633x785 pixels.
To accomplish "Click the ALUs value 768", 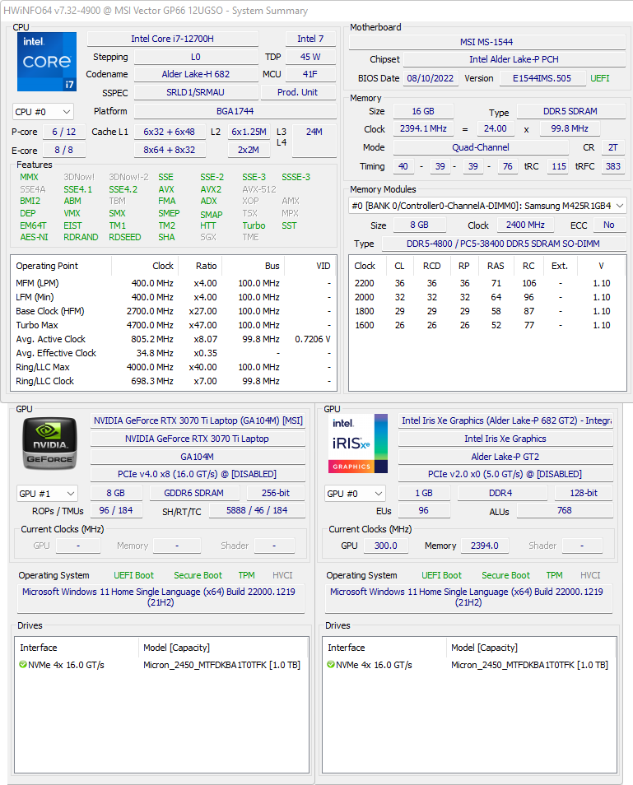I will pos(565,510).
